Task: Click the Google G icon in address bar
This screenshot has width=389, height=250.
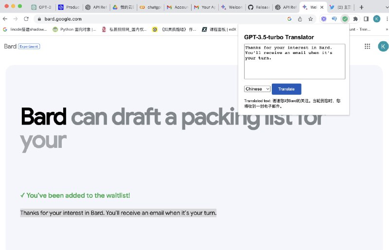Action: [289, 19]
